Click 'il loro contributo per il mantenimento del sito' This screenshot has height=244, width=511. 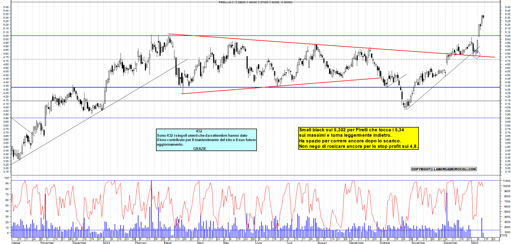(x=206, y=140)
